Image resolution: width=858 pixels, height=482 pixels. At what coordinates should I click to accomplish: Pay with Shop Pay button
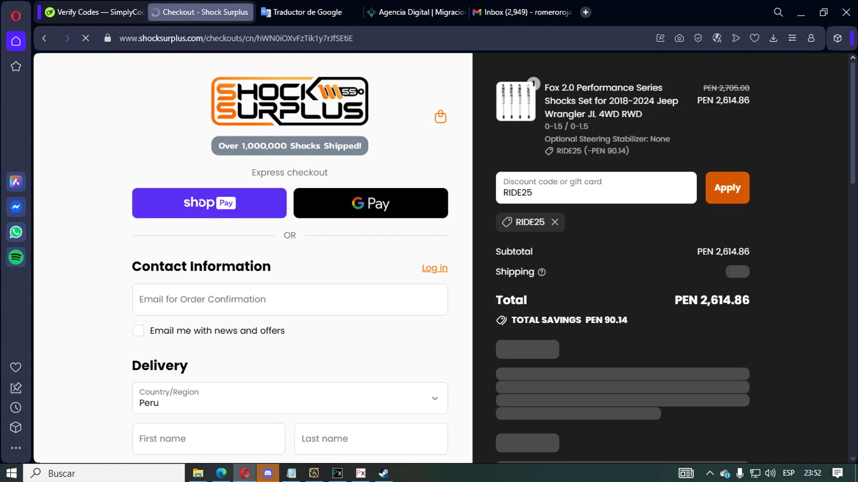point(209,203)
